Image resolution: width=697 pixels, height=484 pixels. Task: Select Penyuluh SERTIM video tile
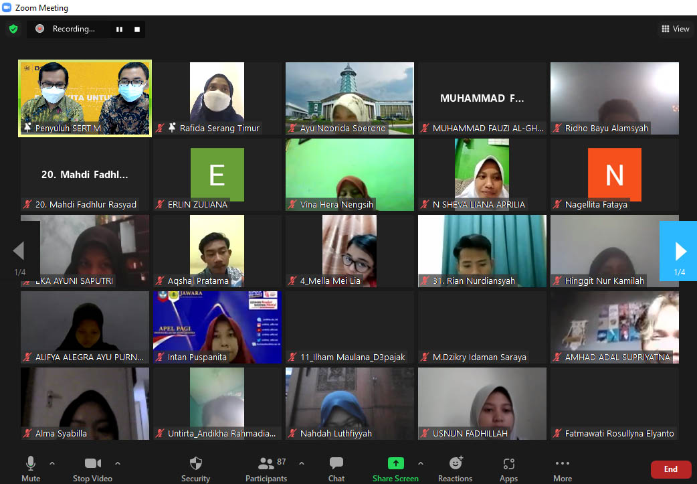tap(85, 98)
